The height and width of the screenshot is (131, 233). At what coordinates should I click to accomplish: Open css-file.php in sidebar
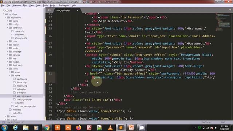coord(22,79)
